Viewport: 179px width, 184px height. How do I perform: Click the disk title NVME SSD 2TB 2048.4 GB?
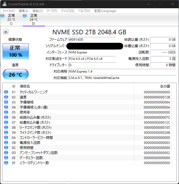pos(89,32)
